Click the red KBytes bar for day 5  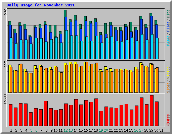click(x=31, y=119)
